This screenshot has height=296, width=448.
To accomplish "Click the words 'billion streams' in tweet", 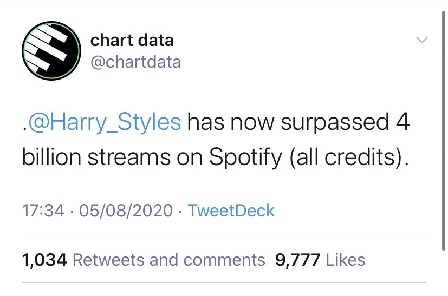I will [x=96, y=157].
